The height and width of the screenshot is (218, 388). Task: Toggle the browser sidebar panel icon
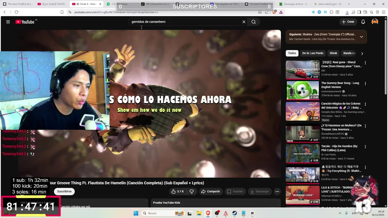point(359,12)
